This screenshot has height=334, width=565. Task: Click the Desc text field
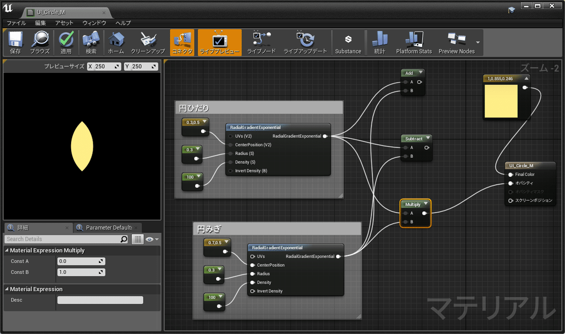tap(100, 300)
